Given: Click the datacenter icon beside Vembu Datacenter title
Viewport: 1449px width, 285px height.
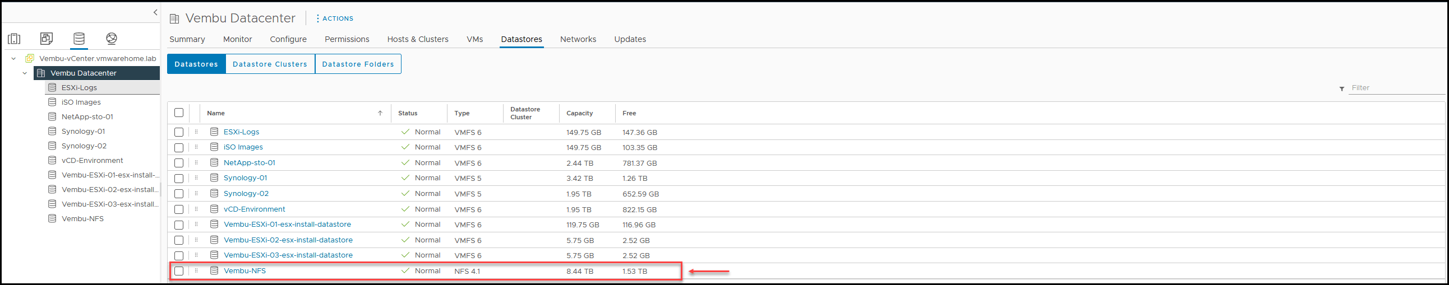Looking at the screenshot, I should [174, 19].
